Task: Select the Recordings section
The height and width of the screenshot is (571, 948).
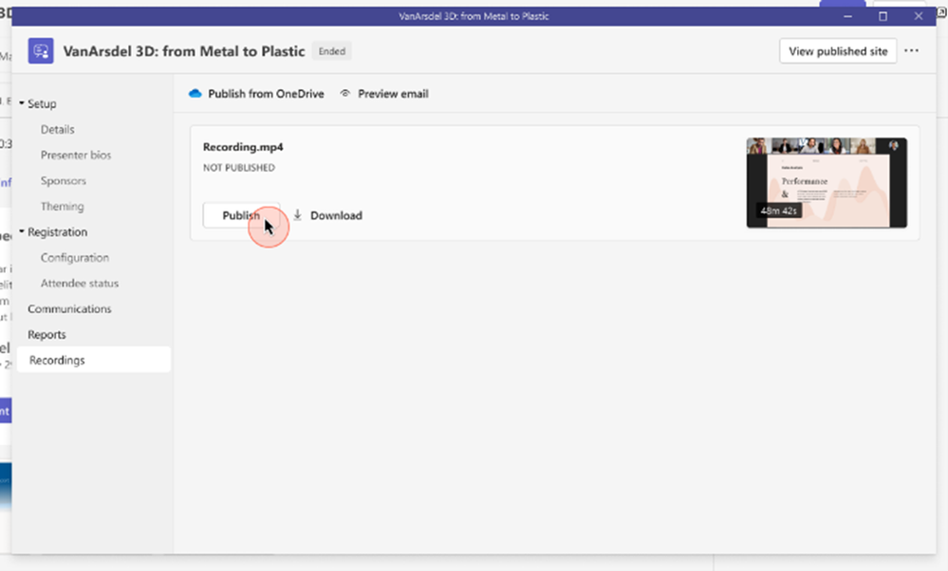Action: (94, 359)
